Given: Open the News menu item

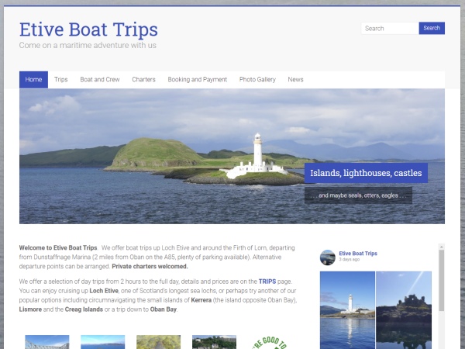Looking at the screenshot, I should pos(295,80).
